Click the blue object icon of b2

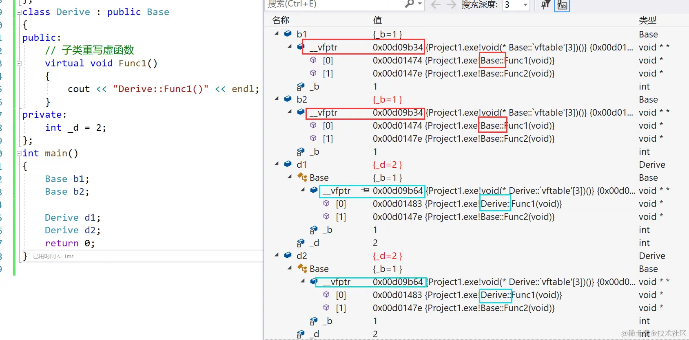pyautogui.click(x=288, y=99)
